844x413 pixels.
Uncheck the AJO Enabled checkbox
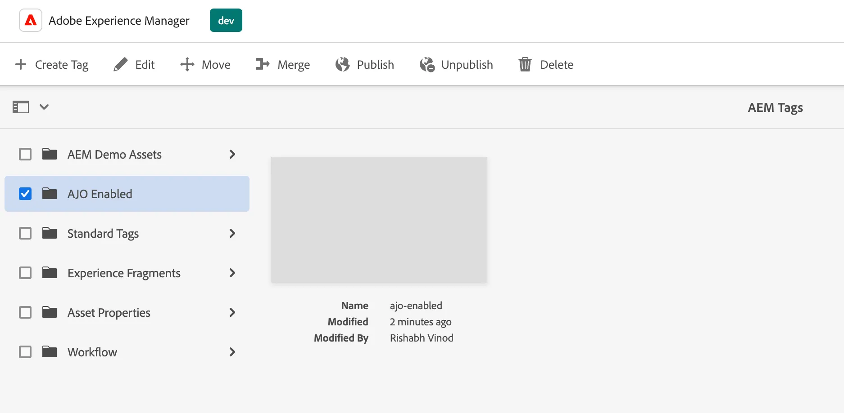[x=25, y=194]
